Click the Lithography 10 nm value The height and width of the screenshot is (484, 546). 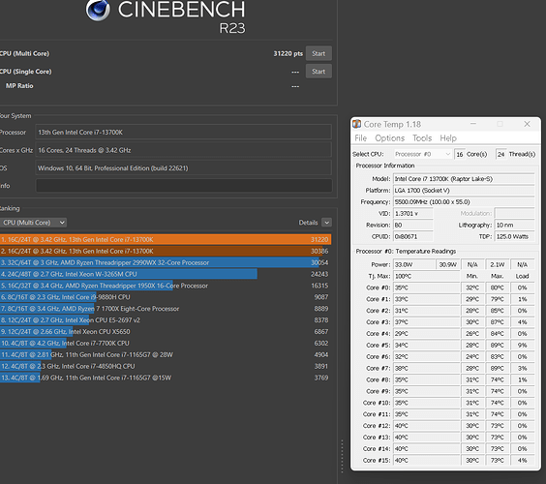coord(514,225)
